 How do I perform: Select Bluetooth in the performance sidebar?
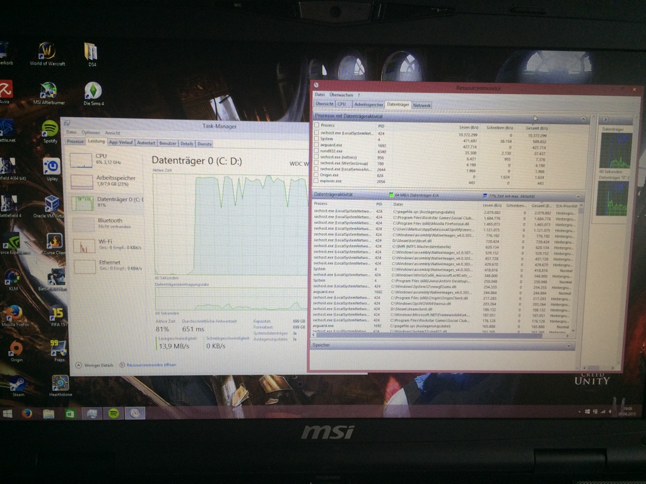tap(107, 224)
